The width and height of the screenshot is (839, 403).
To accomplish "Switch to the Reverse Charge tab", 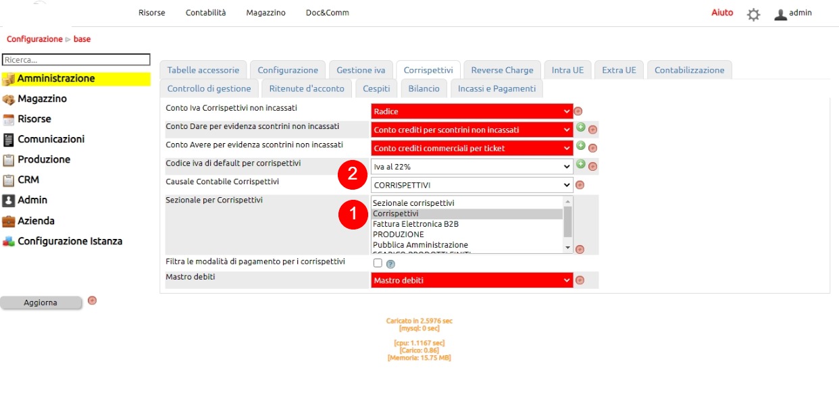I will point(503,70).
